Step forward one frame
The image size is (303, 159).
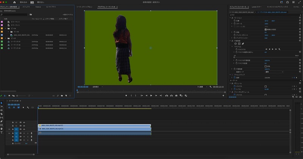point(156,96)
